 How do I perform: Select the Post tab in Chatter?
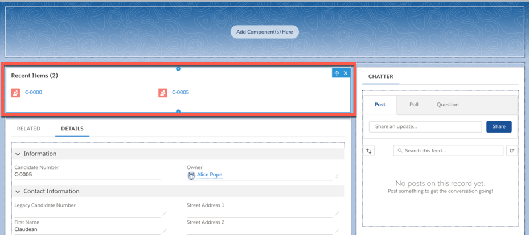pyautogui.click(x=380, y=105)
